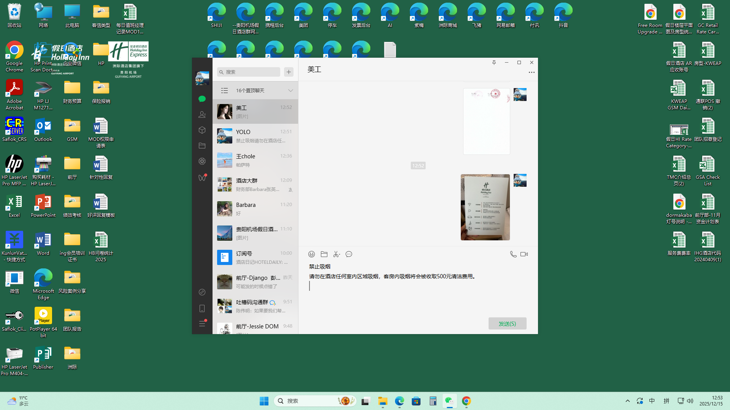Open chat history bubble icon
Screen dimensions: 730x410
[349, 254]
